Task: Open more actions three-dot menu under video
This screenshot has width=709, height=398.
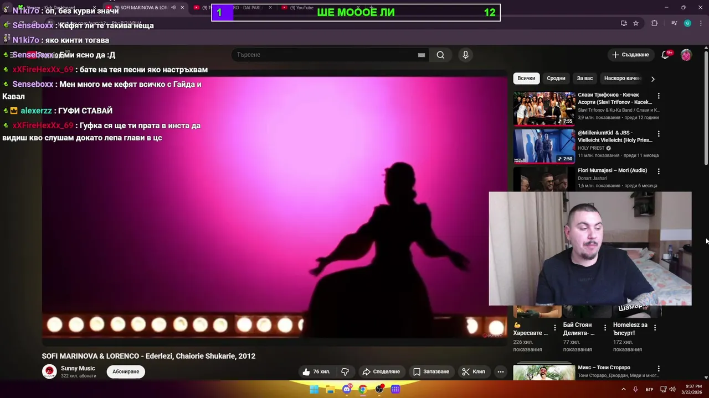Action: tap(501, 371)
